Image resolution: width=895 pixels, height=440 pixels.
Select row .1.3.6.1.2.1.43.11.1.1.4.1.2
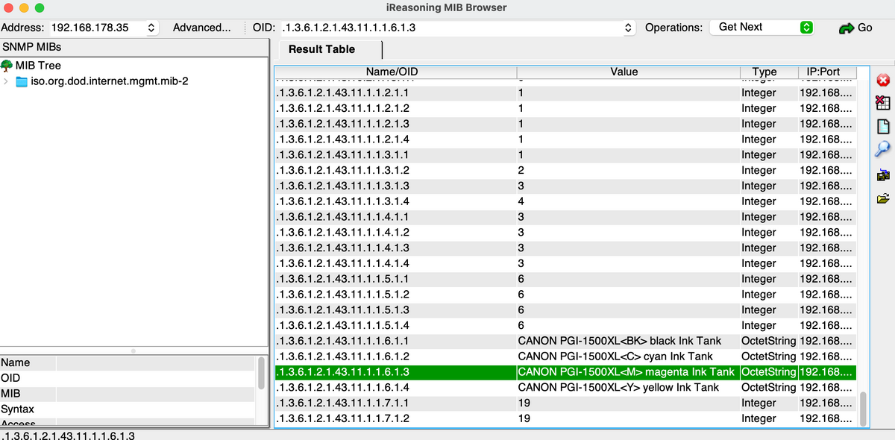point(565,233)
